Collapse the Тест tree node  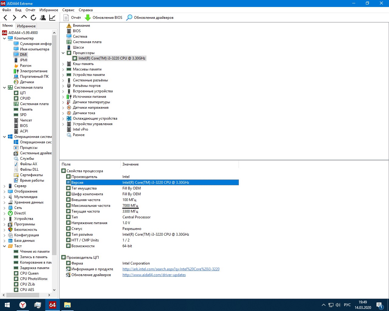click(x=4, y=246)
